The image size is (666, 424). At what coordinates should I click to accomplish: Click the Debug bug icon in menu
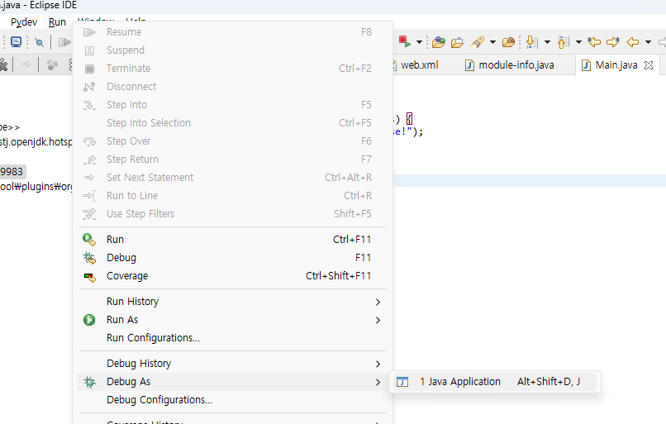(89, 258)
